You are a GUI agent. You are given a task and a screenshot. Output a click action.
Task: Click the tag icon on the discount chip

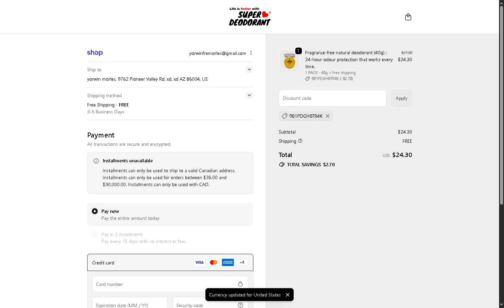284,116
